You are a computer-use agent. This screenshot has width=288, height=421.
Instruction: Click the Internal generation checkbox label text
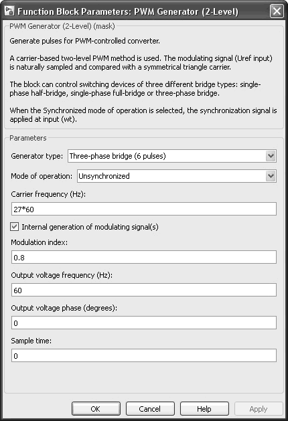click(x=90, y=227)
